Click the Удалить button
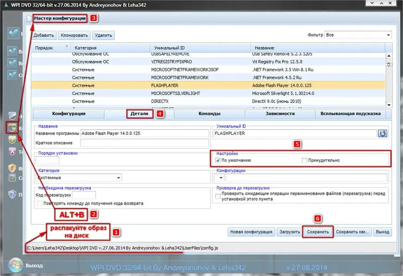This screenshot has width=403, height=276. point(103,35)
